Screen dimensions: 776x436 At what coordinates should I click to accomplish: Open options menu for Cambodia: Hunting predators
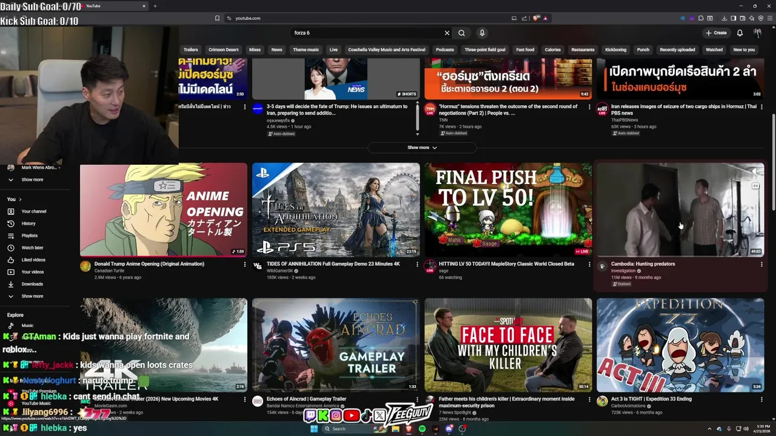761,264
